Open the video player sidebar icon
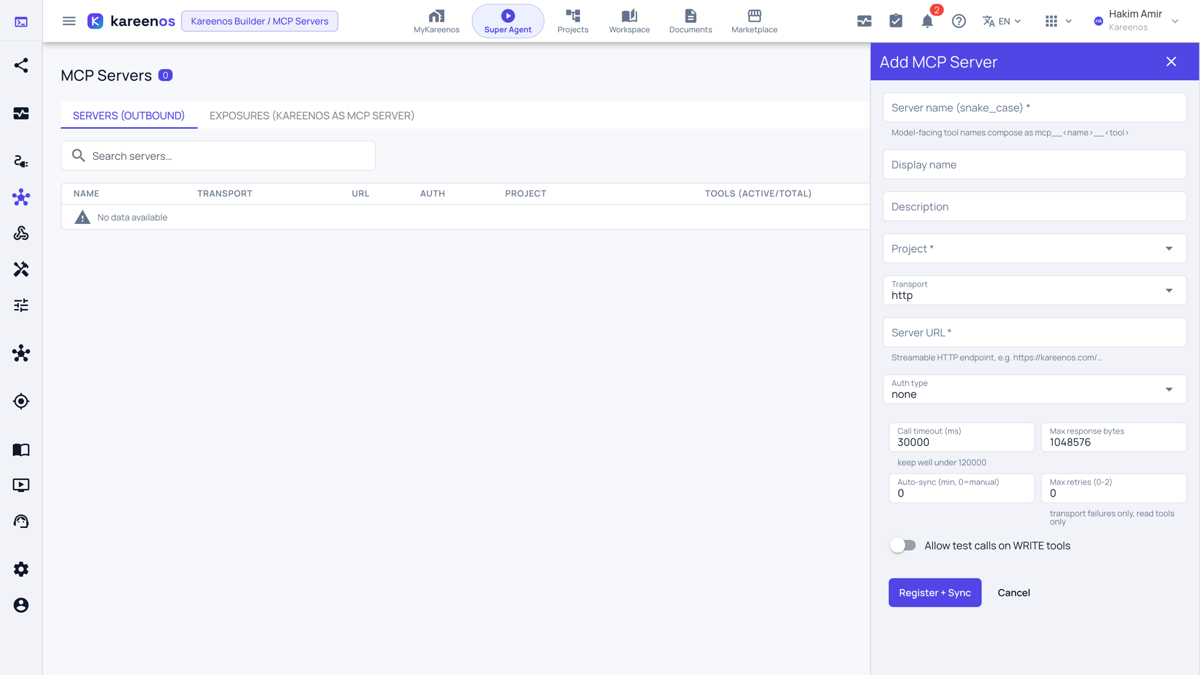This screenshot has height=675, width=1200. pyautogui.click(x=21, y=485)
